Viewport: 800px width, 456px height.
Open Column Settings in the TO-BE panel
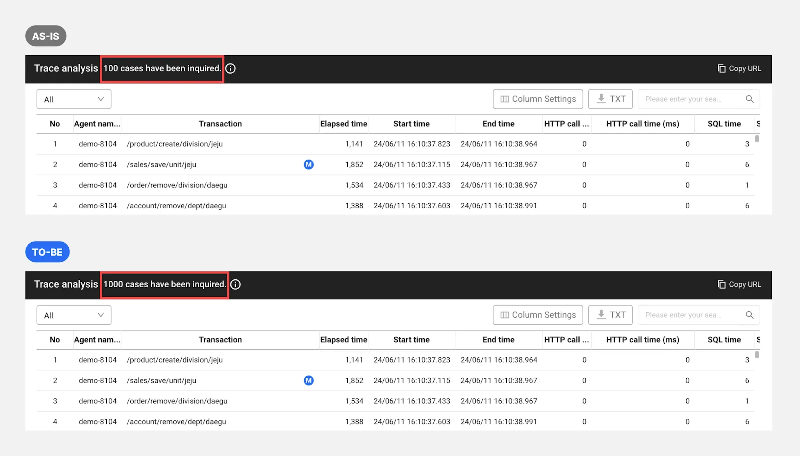coord(538,315)
